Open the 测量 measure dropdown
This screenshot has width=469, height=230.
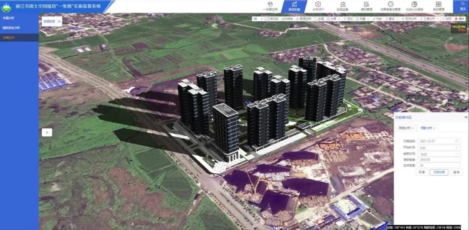click(363, 19)
